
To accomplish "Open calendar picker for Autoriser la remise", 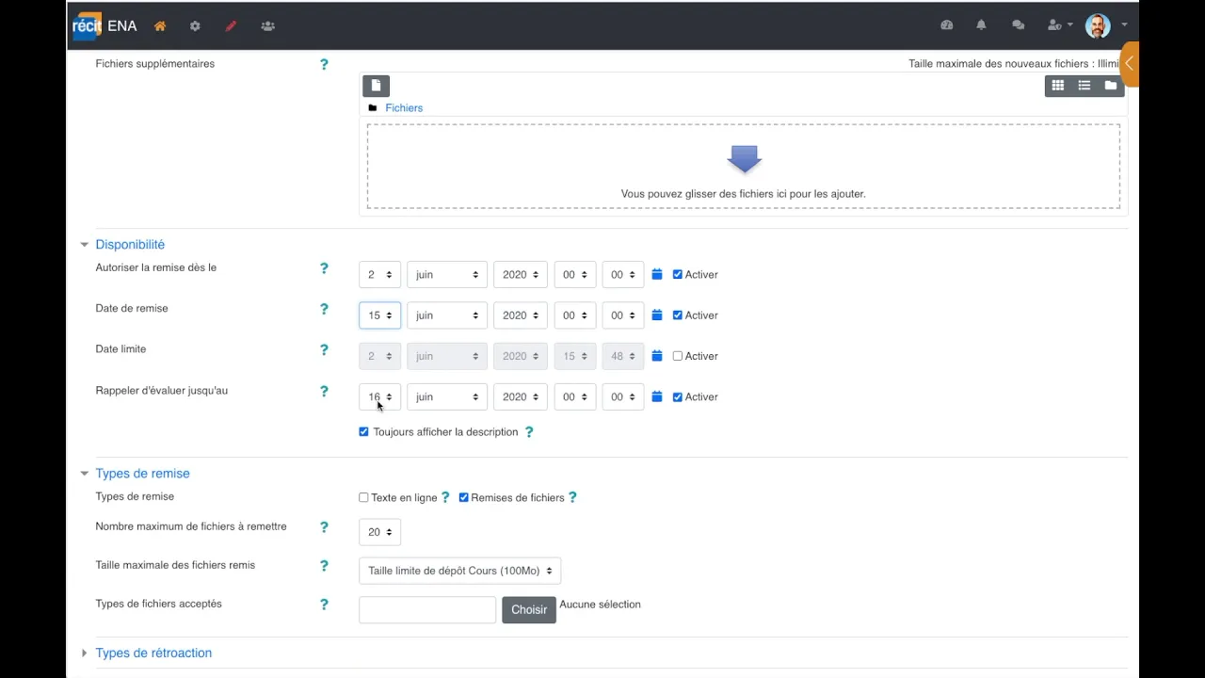I will click(x=657, y=274).
